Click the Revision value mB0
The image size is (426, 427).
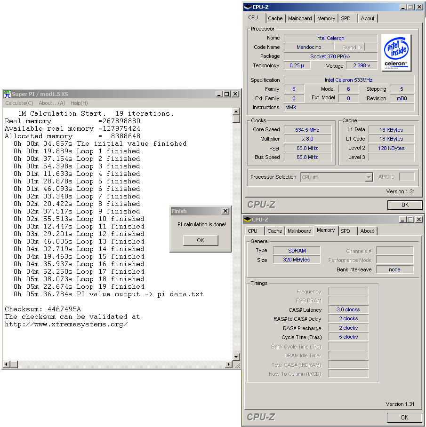click(402, 98)
